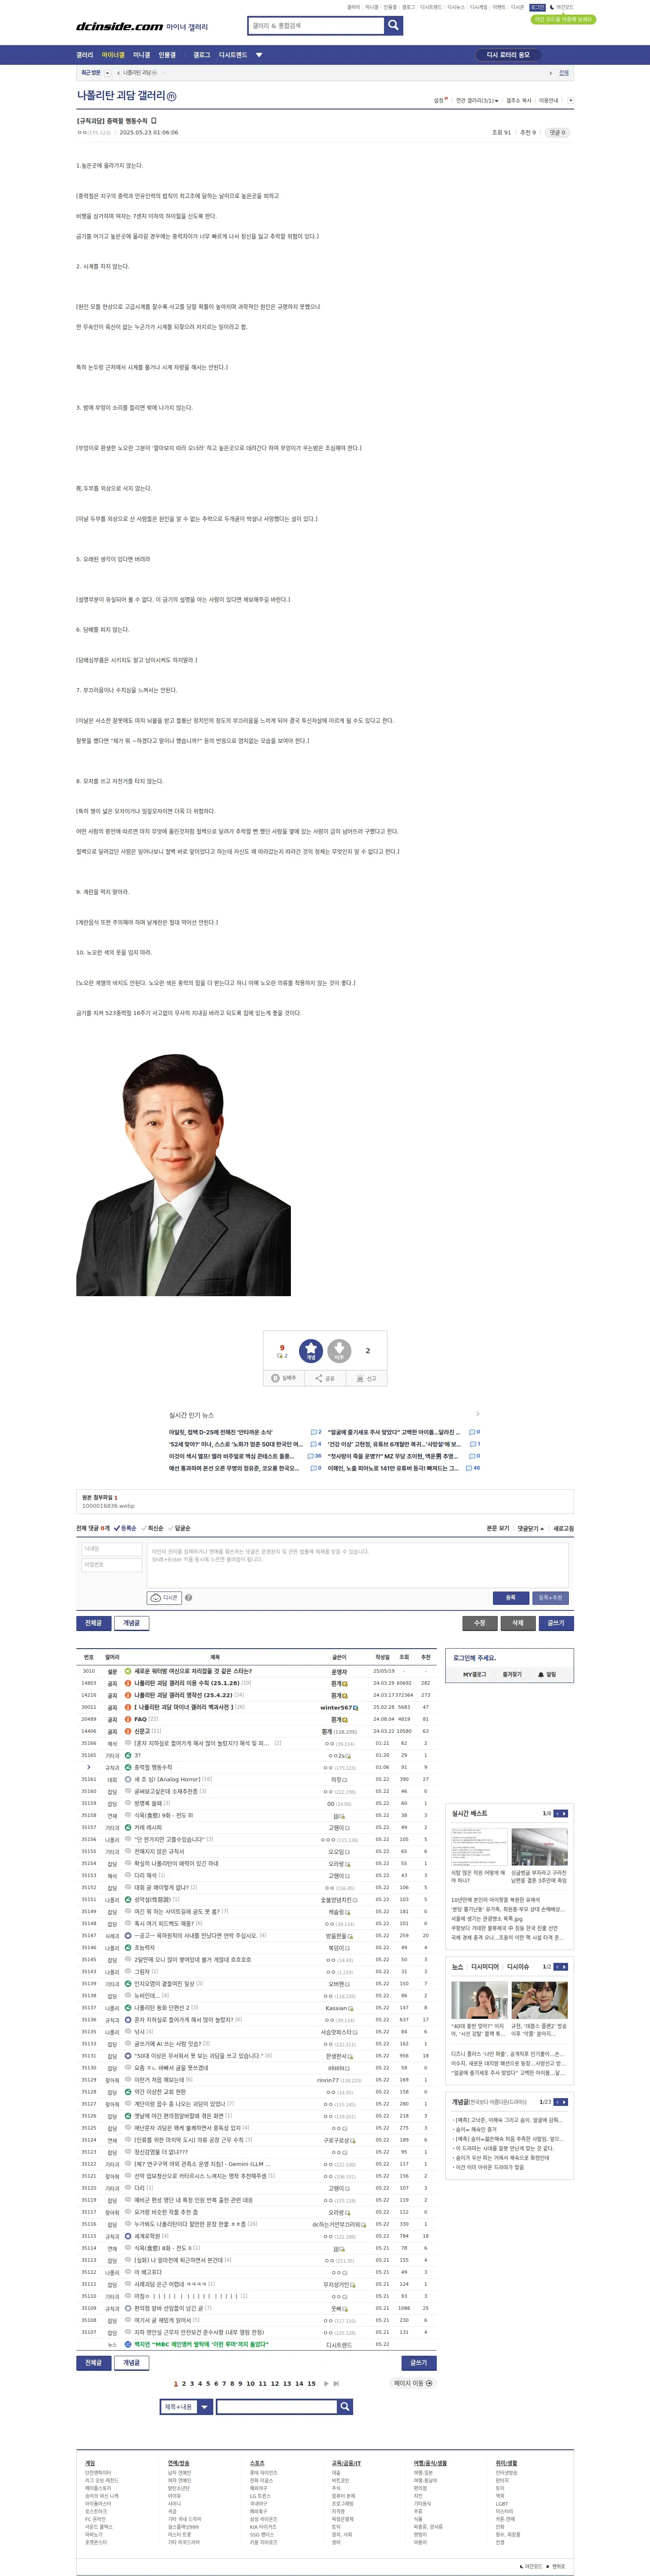This screenshot has height=2576, width=650.
Task: Collapse comments with 댓글닫기
Action: (x=531, y=1528)
